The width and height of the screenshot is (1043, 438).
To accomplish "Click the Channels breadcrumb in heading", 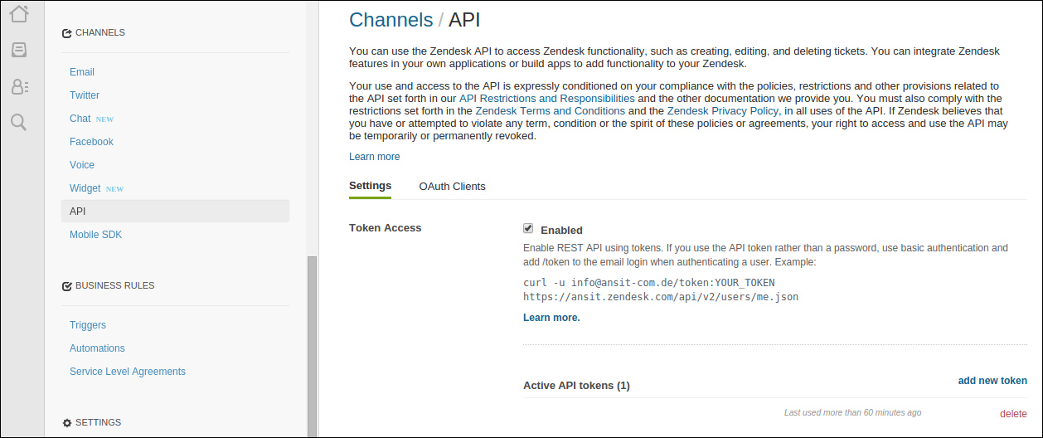I will coord(391,20).
